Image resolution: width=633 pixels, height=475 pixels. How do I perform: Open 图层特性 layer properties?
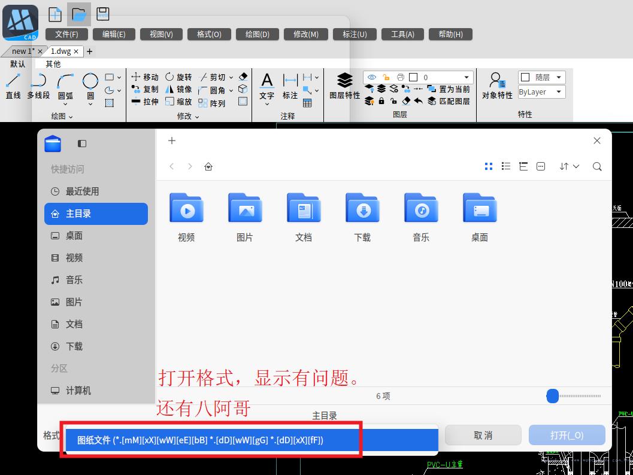[x=345, y=86]
